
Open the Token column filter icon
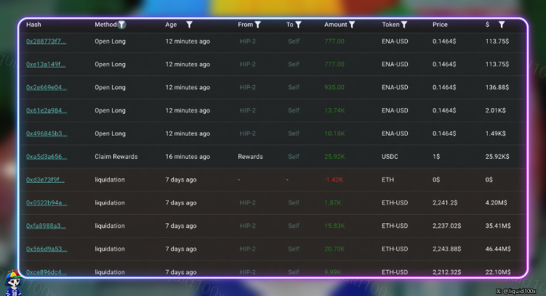tap(404, 25)
